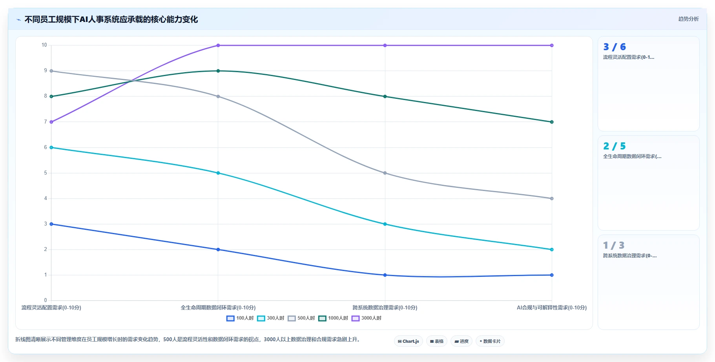
Task: Click the x-axis label 跨系统数据治理需求(0-10分)
Action: tap(385, 307)
